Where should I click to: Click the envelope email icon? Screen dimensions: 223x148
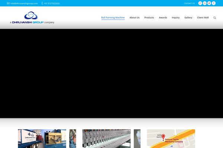click(8, 3)
